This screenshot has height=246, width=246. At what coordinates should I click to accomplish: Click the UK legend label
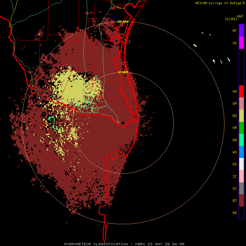click(x=235, y=43)
